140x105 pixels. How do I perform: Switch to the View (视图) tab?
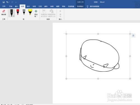click(58, 6)
